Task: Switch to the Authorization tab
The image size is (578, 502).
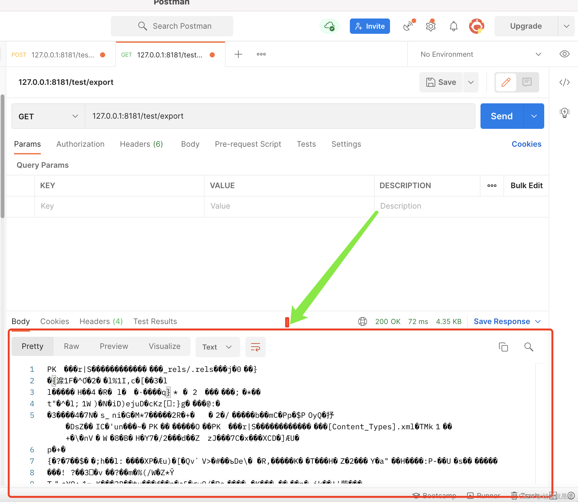Action: pyautogui.click(x=80, y=144)
